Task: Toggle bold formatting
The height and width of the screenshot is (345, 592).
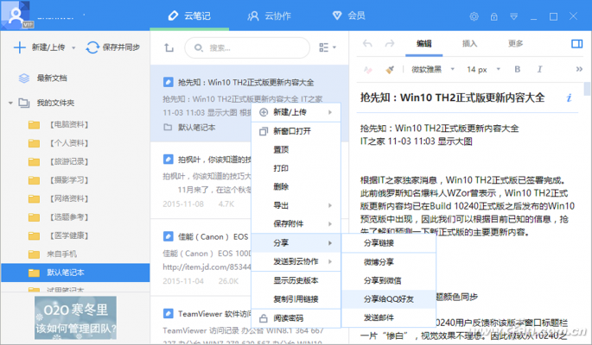Action: pos(518,69)
